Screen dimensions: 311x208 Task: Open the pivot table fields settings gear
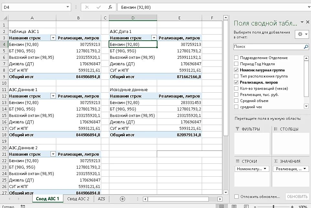pos(300,34)
